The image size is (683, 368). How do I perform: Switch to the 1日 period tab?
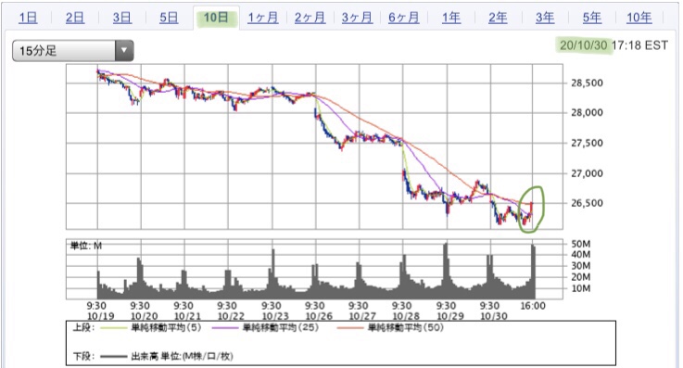point(29,18)
